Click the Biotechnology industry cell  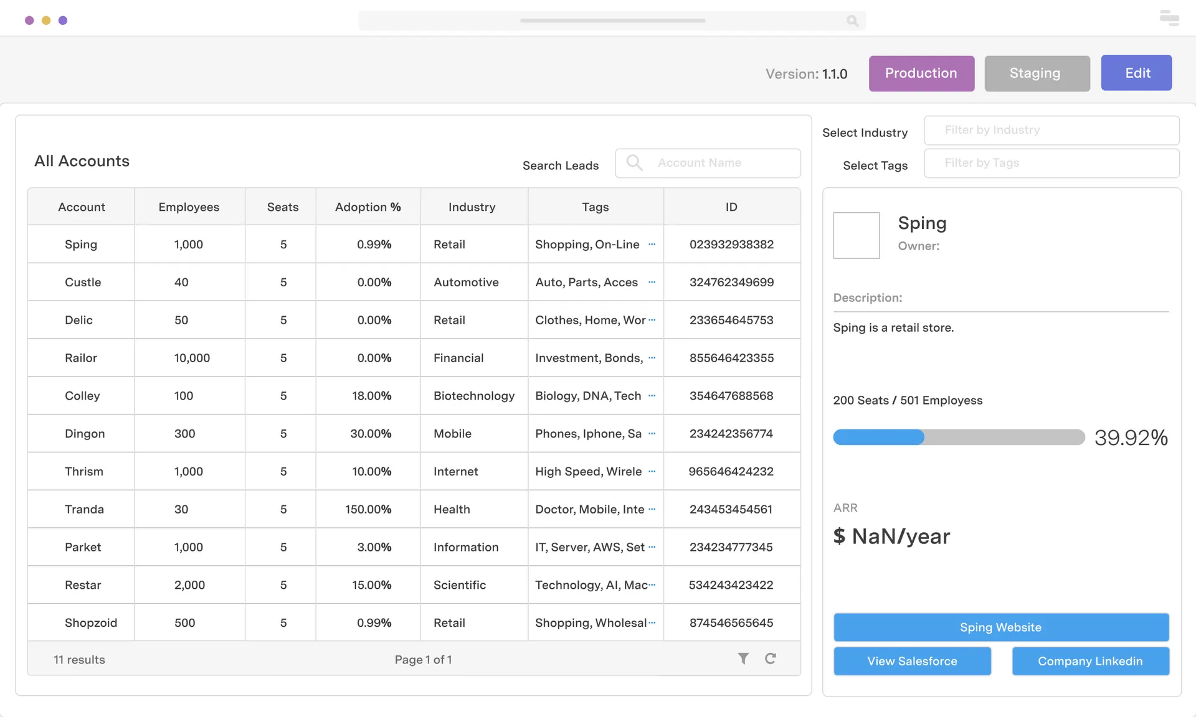474,396
